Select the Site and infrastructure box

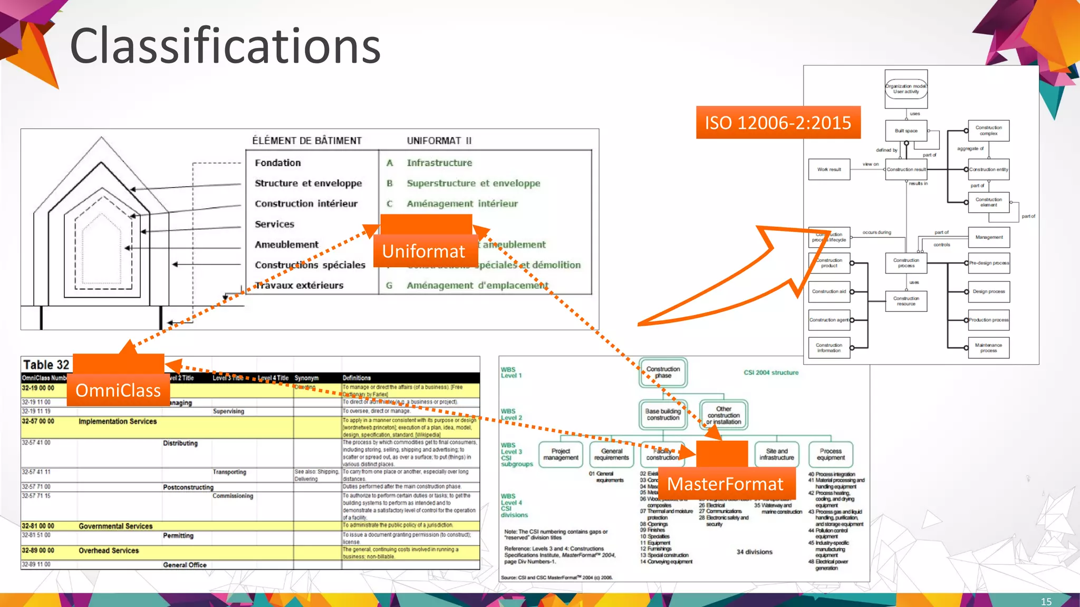click(x=776, y=454)
